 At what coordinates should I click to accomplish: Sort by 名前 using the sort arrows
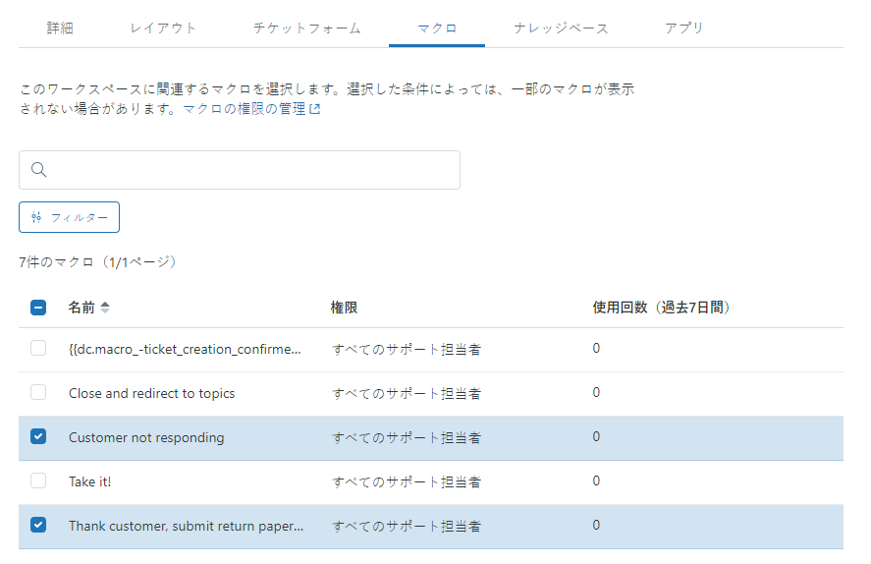point(105,308)
